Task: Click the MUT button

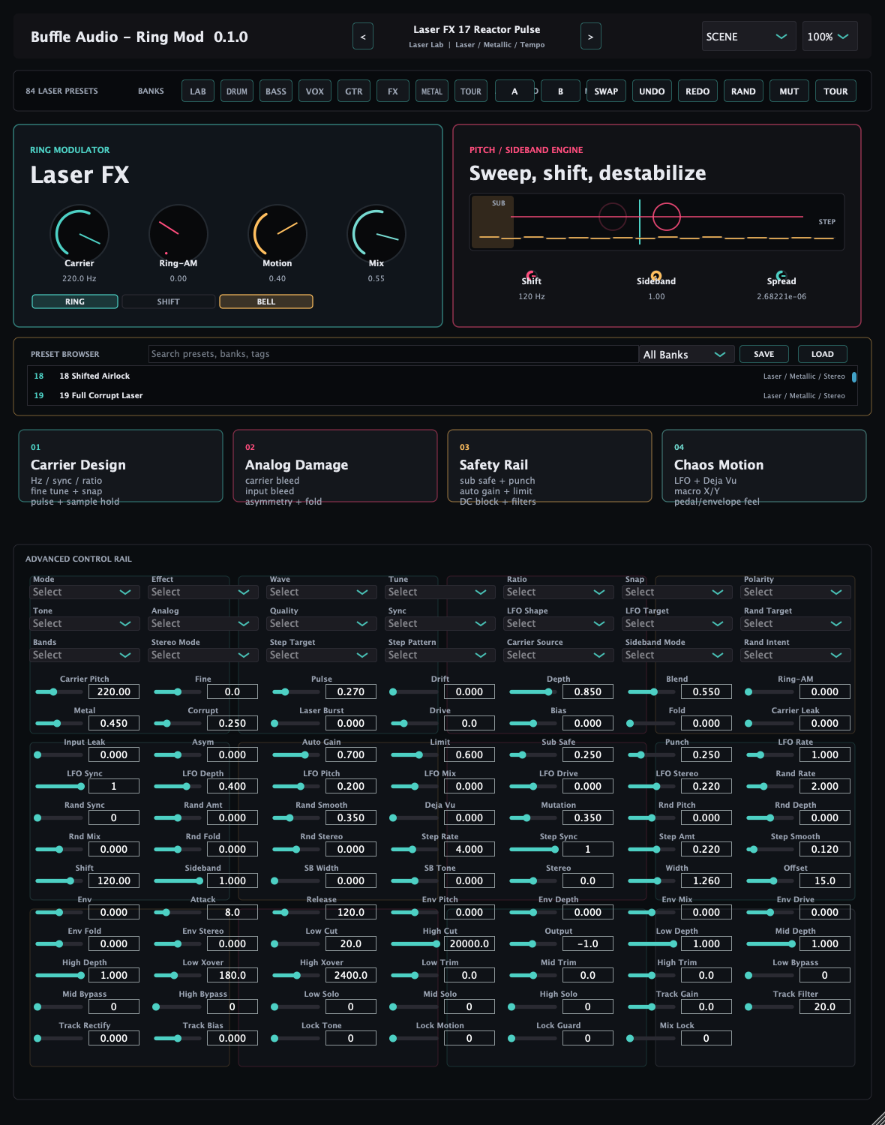Action: click(789, 91)
